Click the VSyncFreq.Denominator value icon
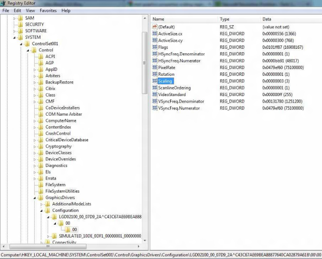Viewport: 322px width, 259px height. pos(155,101)
